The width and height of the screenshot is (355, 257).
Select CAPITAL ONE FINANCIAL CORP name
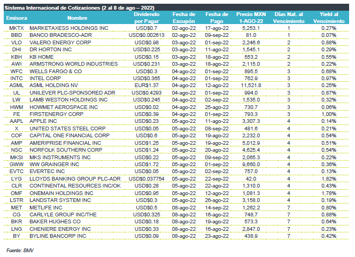click(x=70, y=136)
